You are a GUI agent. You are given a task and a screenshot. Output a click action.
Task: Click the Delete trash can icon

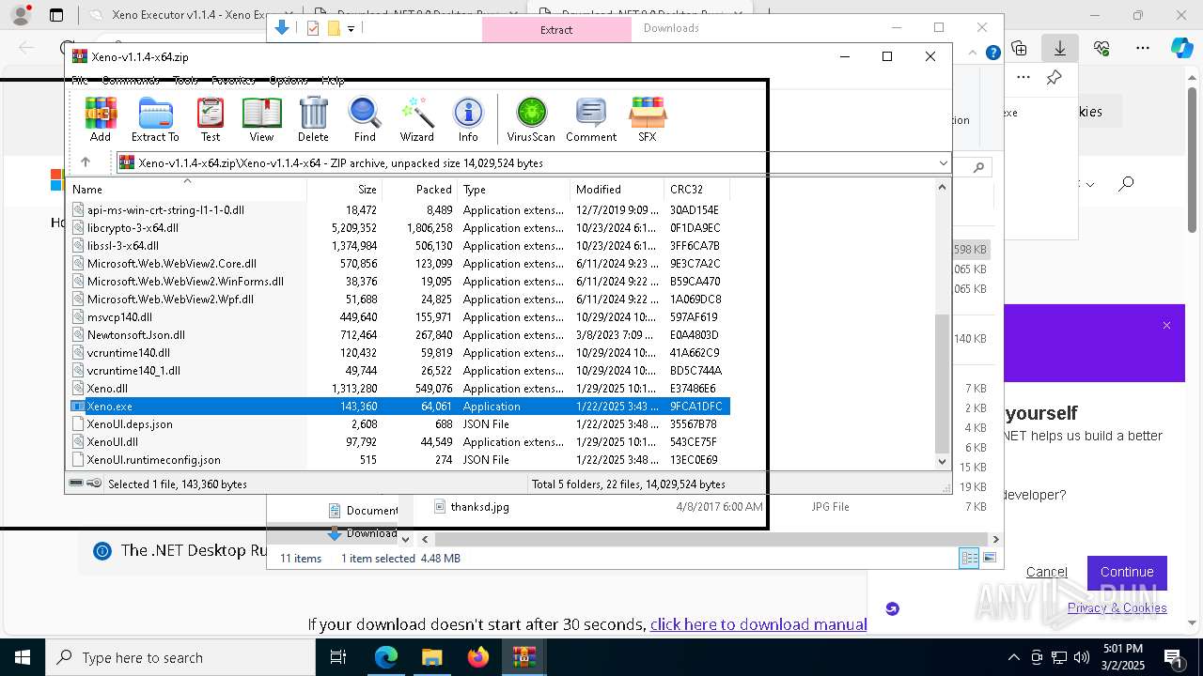pyautogui.click(x=313, y=119)
